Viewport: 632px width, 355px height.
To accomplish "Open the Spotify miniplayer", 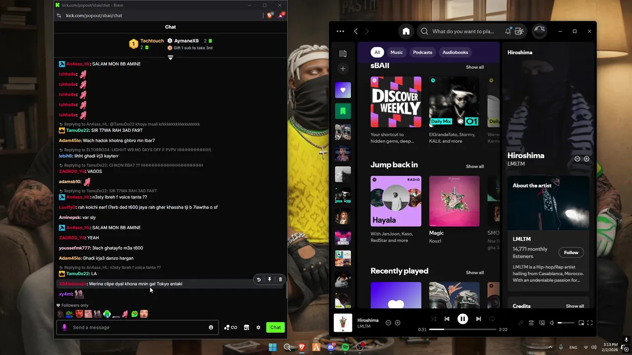I will click(x=581, y=323).
